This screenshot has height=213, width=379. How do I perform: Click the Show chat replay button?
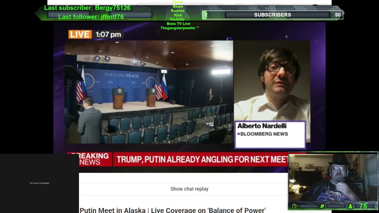(x=189, y=189)
